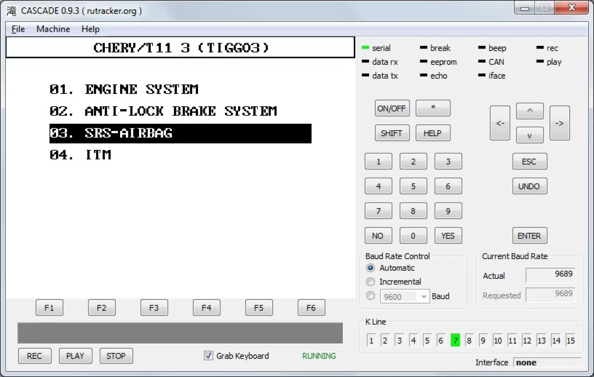Click the right arrow navigation button
The width and height of the screenshot is (594, 377).
[560, 123]
